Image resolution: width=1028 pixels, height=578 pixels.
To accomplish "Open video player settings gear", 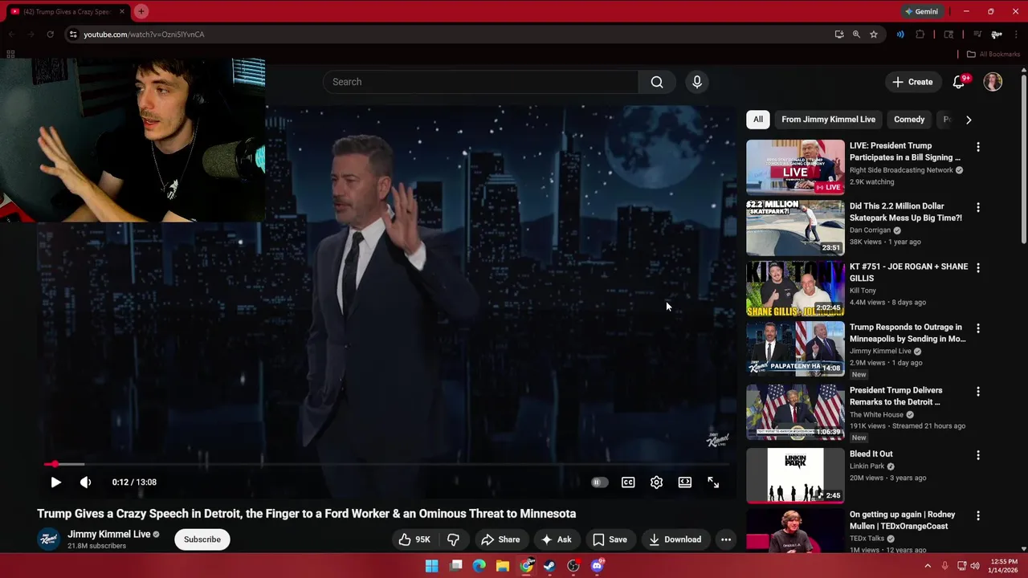I will 656,482.
